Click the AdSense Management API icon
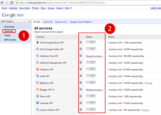161x115 pixels. (38, 62)
